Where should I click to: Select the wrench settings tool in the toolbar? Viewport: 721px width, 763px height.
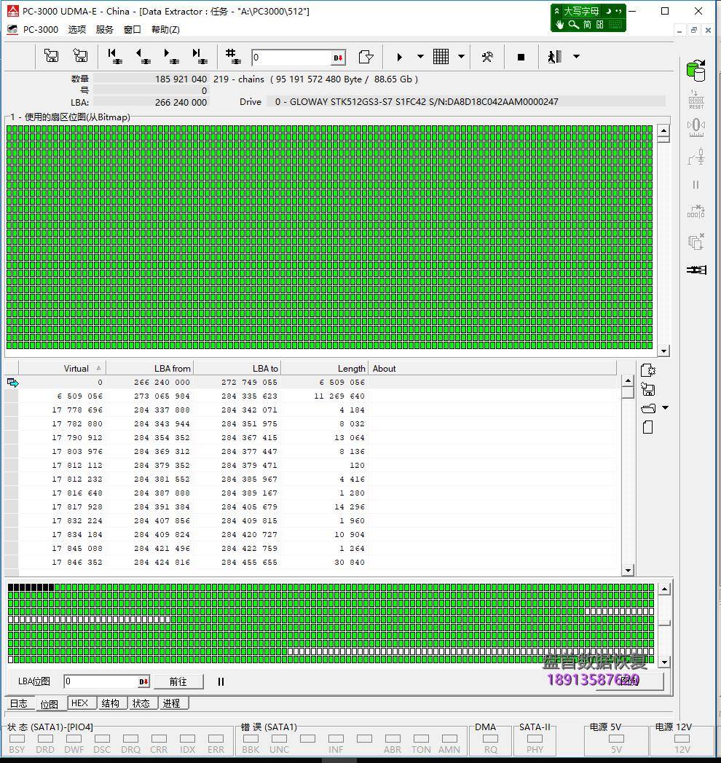tap(488, 57)
